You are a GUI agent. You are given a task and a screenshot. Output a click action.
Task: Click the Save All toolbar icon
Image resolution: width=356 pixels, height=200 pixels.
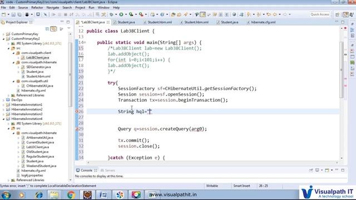19,14
